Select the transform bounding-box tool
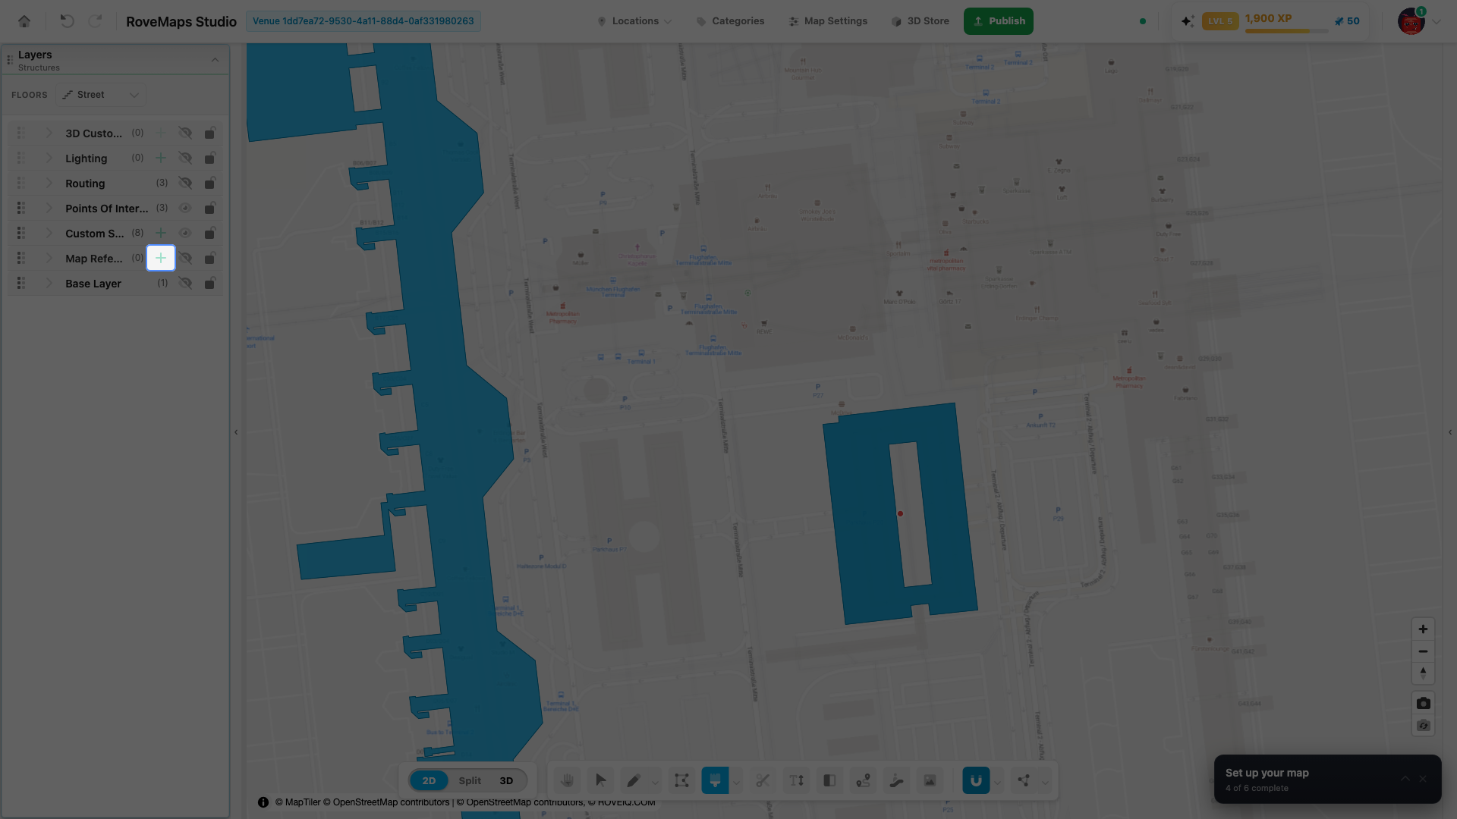1457x819 pixels. click(681, 780)
